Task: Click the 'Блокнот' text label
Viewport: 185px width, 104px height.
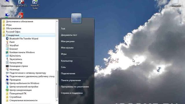Action: tap(14, 49)
